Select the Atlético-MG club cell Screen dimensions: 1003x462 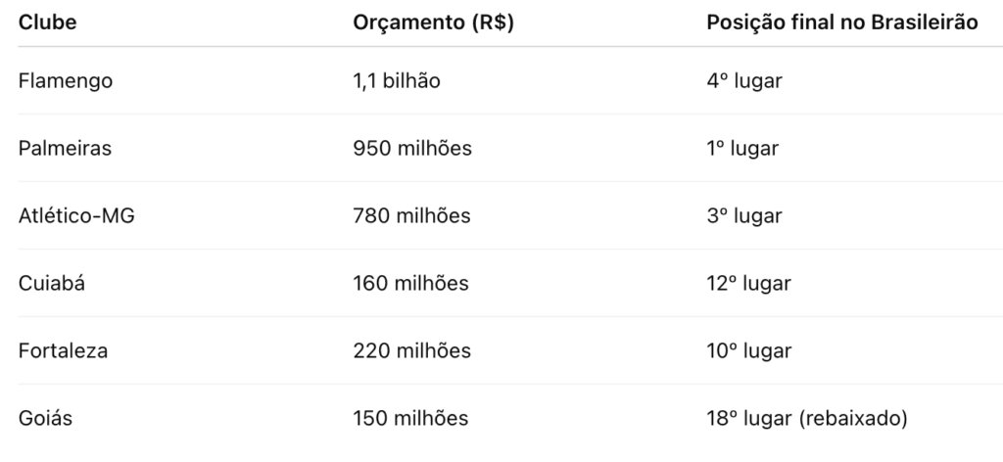coord(76,216)
